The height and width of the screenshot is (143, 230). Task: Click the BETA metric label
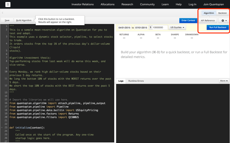pyautogui.click(x=158, y=35)
